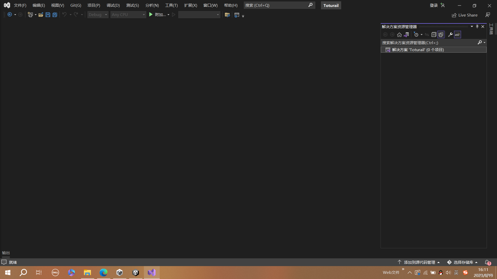
Task: Toggle Show All Files in Solution Explorer
Action: (x=441, y=35)
